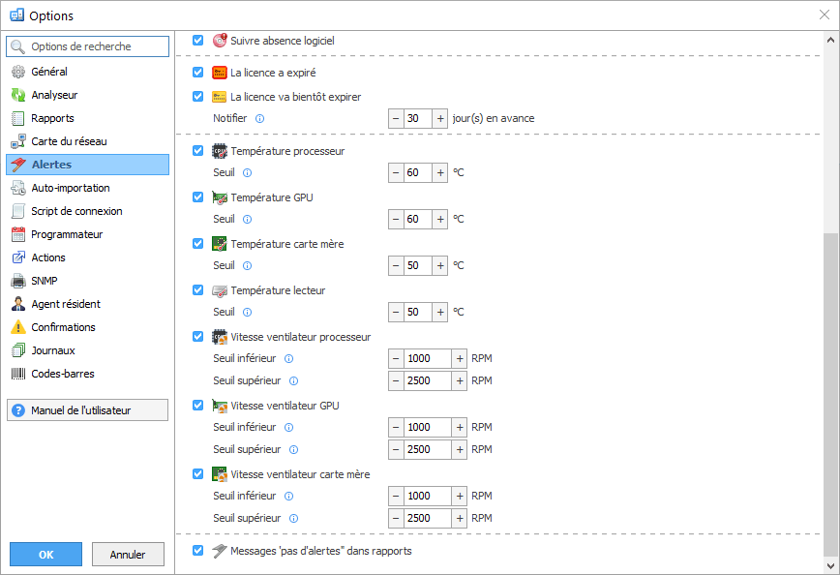The height and width of the screenshot is (575, 840).
Task: Increase Vitesse ventilateur GPU Seuil supérieur
Action: click(460, 449)
